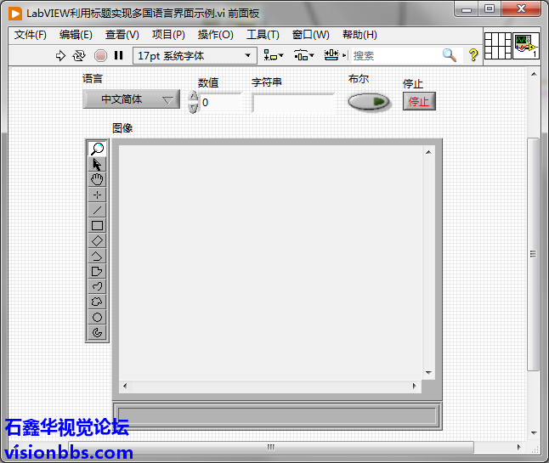Click the VI icon in the top-right corner

526,46
